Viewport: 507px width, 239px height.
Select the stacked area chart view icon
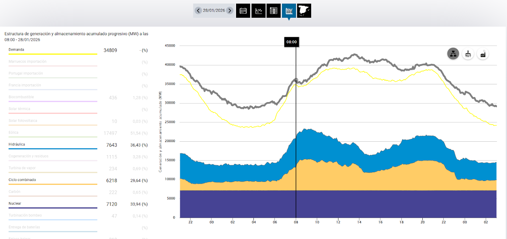(289, 11)
